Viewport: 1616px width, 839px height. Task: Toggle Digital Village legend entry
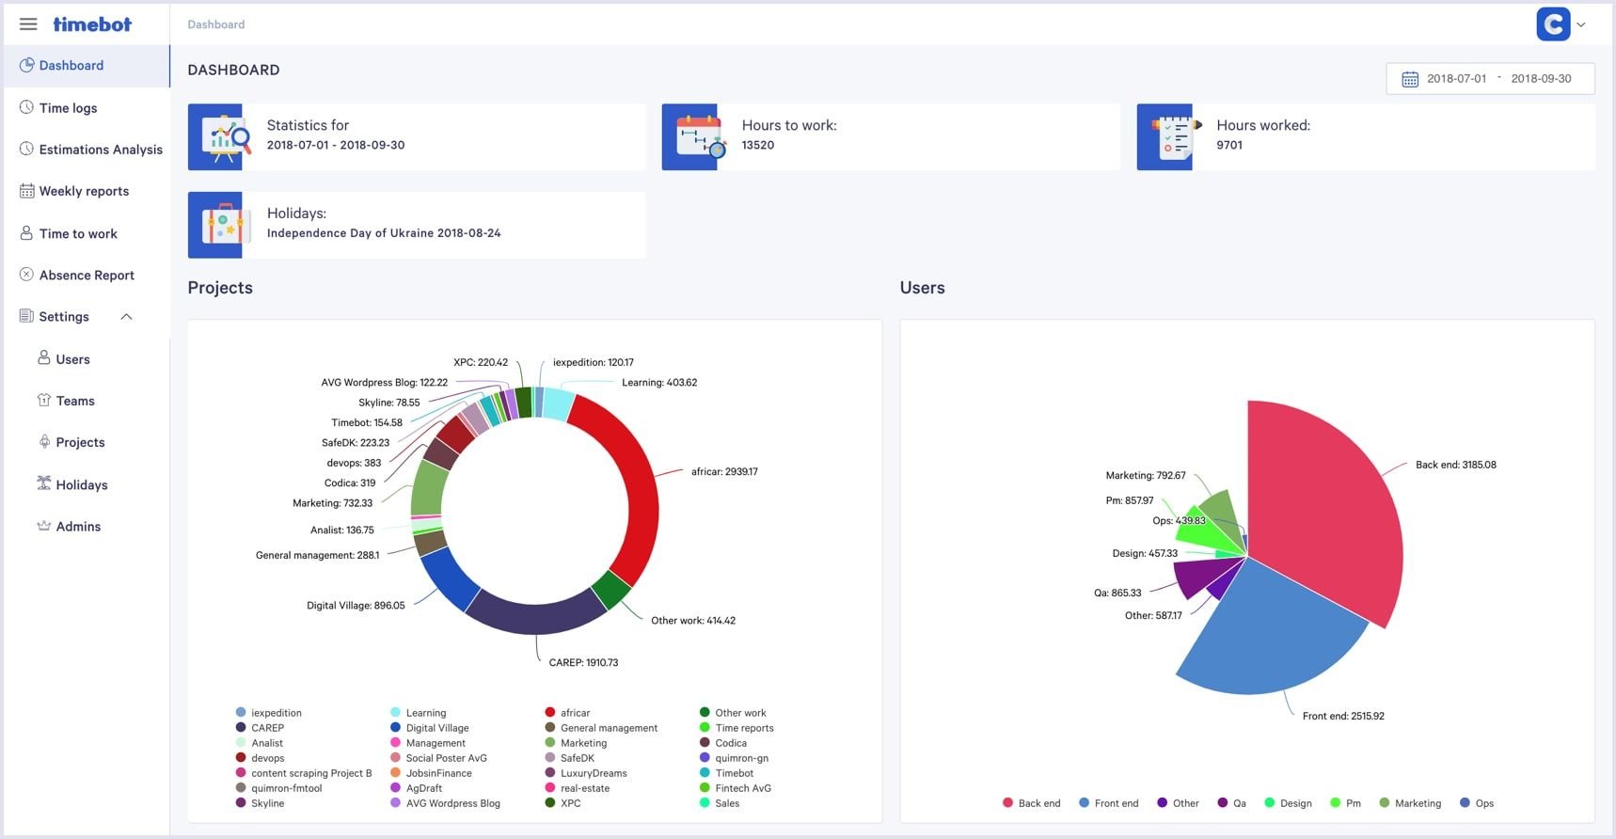point(430,728)
